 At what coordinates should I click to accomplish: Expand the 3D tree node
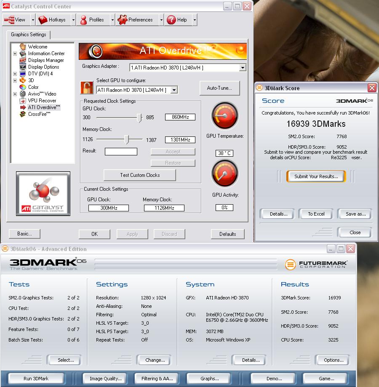(15, 80)
